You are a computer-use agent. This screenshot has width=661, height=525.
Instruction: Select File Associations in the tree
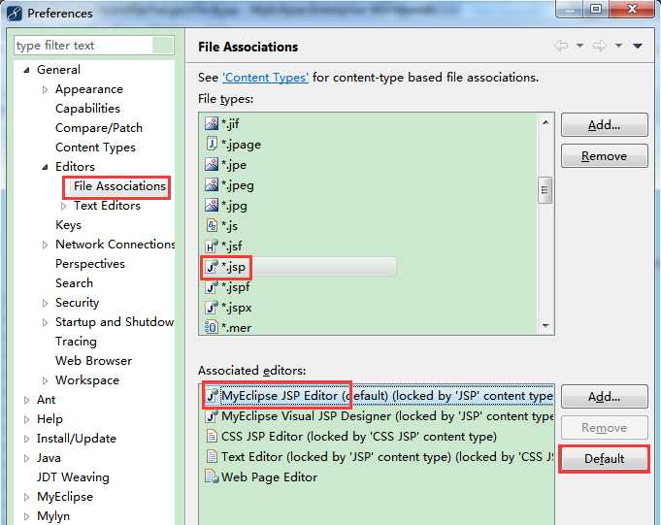click(x=119, y=185)
